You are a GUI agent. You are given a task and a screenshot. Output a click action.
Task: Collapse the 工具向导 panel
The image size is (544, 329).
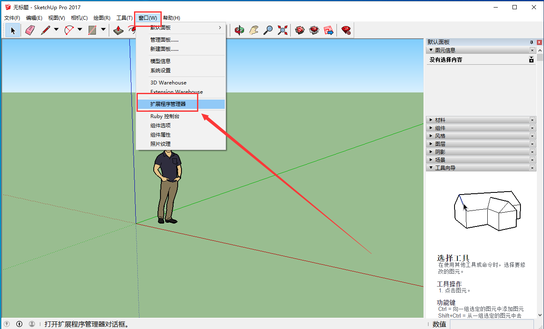445,168
